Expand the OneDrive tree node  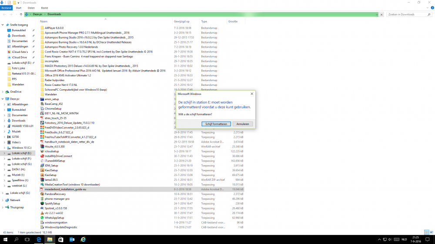tap(3, 92)
